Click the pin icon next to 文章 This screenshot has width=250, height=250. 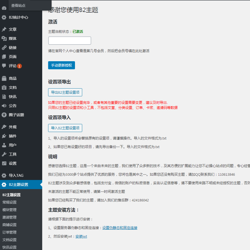4,29
